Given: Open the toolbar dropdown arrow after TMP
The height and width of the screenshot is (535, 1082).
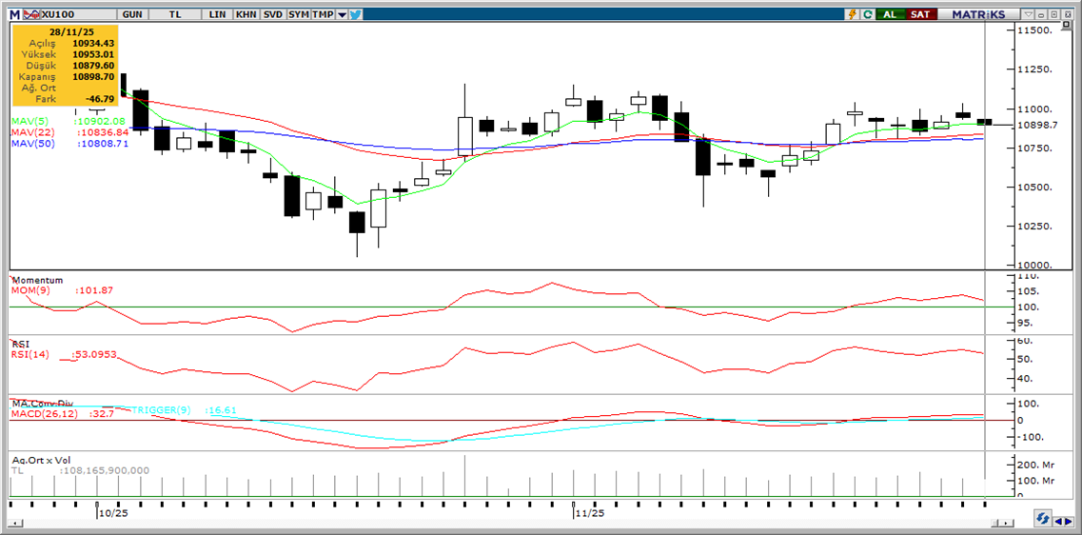Looking at the screenshot, I should click(342, 14).
